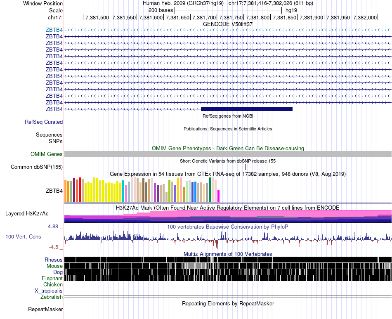The width and height of the screenshot is (392, 319).
Task: Open Publications: Sequences in Scientific Articles title
Action: point(228,129)
